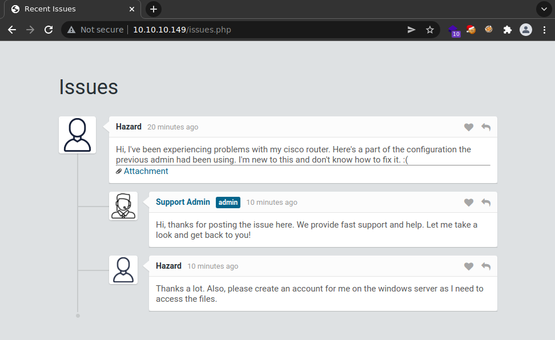555x340 pixels.
Task: Select the Recent Issues tab
Action: 69,9
